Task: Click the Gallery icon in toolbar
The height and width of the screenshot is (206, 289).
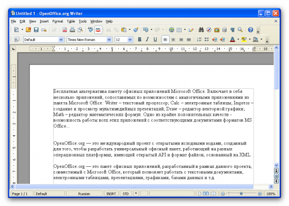Action: (x=217, y=30)
